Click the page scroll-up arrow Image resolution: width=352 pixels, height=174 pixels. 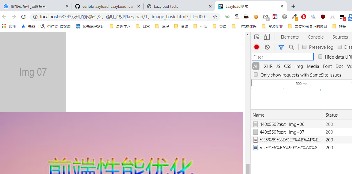247,35
